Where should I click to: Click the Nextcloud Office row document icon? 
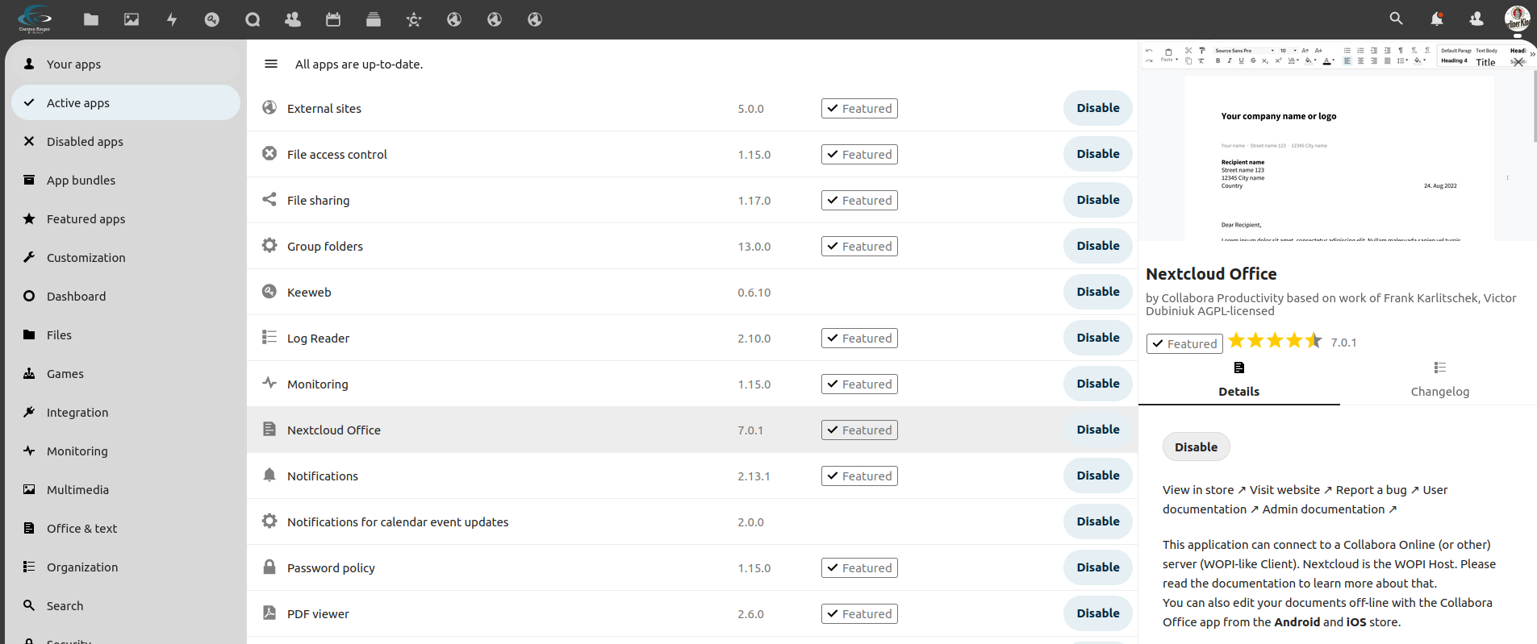coord(269,429)
